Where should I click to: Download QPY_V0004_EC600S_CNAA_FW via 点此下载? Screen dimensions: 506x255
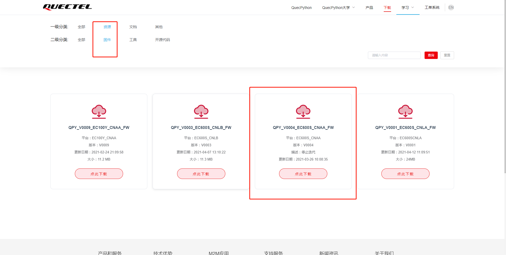(303, 174)
